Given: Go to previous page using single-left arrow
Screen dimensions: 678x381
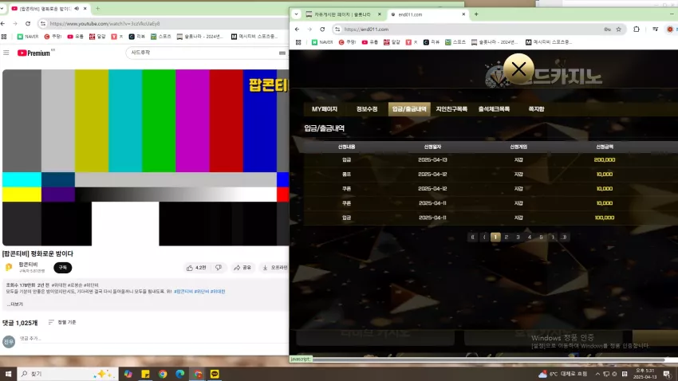Looking at the screenshot, I should coord(484,238).
